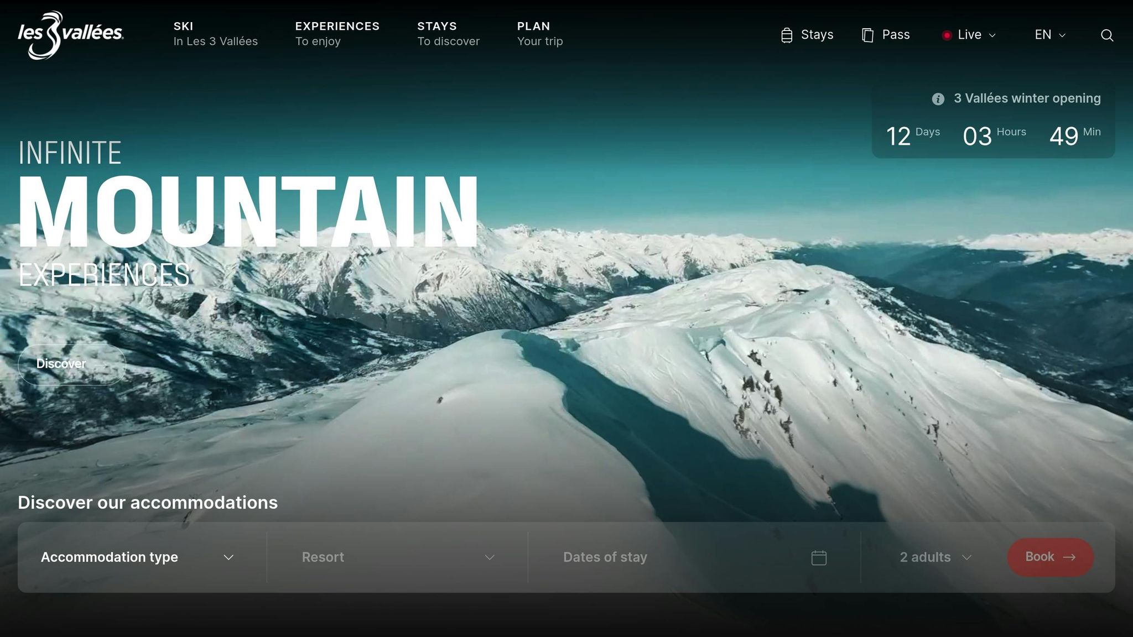
Task: Open search using the magnifying glass icon
Action: tap(1107, 35)
